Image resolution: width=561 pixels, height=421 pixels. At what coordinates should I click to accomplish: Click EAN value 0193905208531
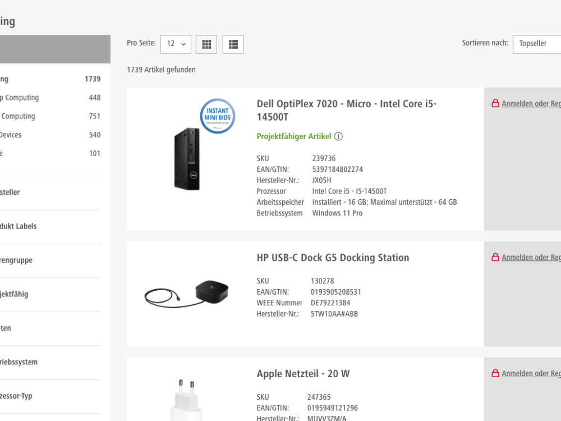[x=335, y=292]
